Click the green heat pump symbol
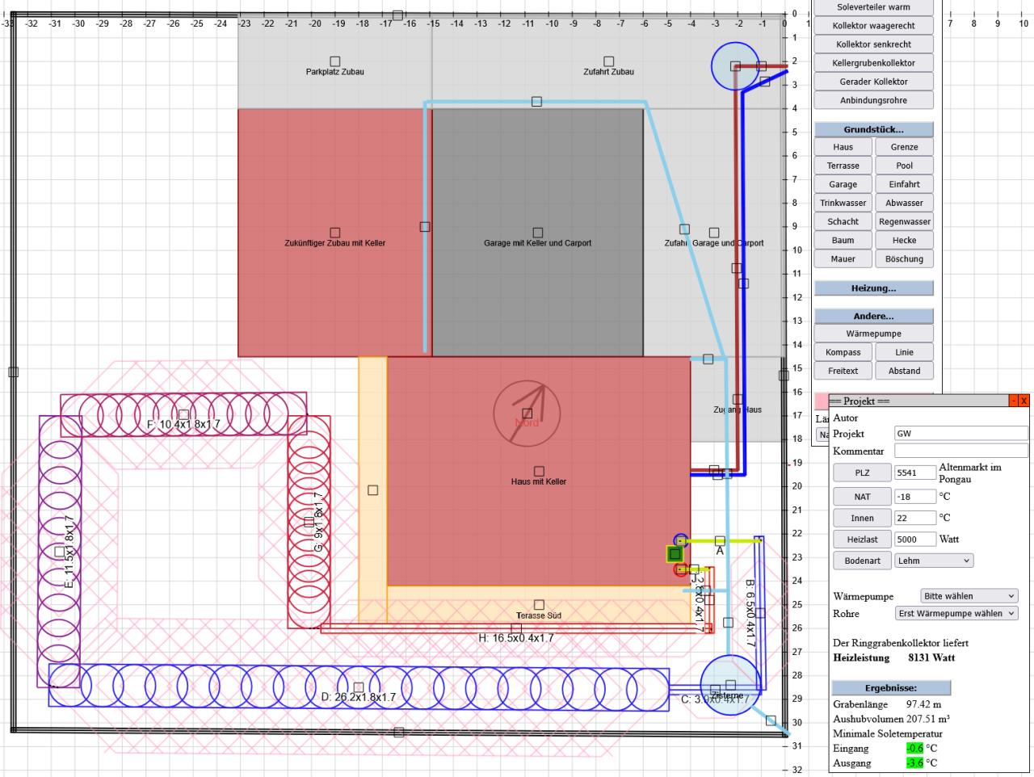The height and width of the screenshot is (777, 1034). 675,554
